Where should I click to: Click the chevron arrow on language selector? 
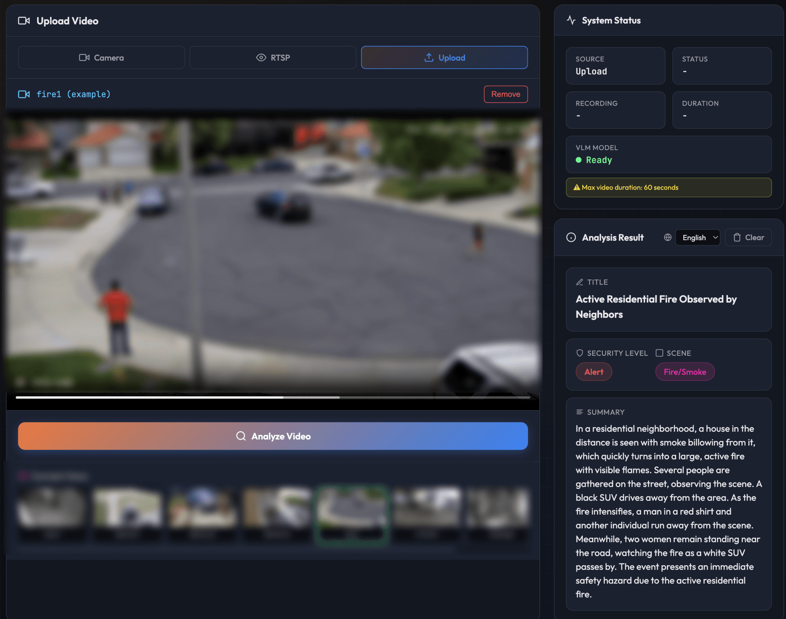tap(715, 237)
